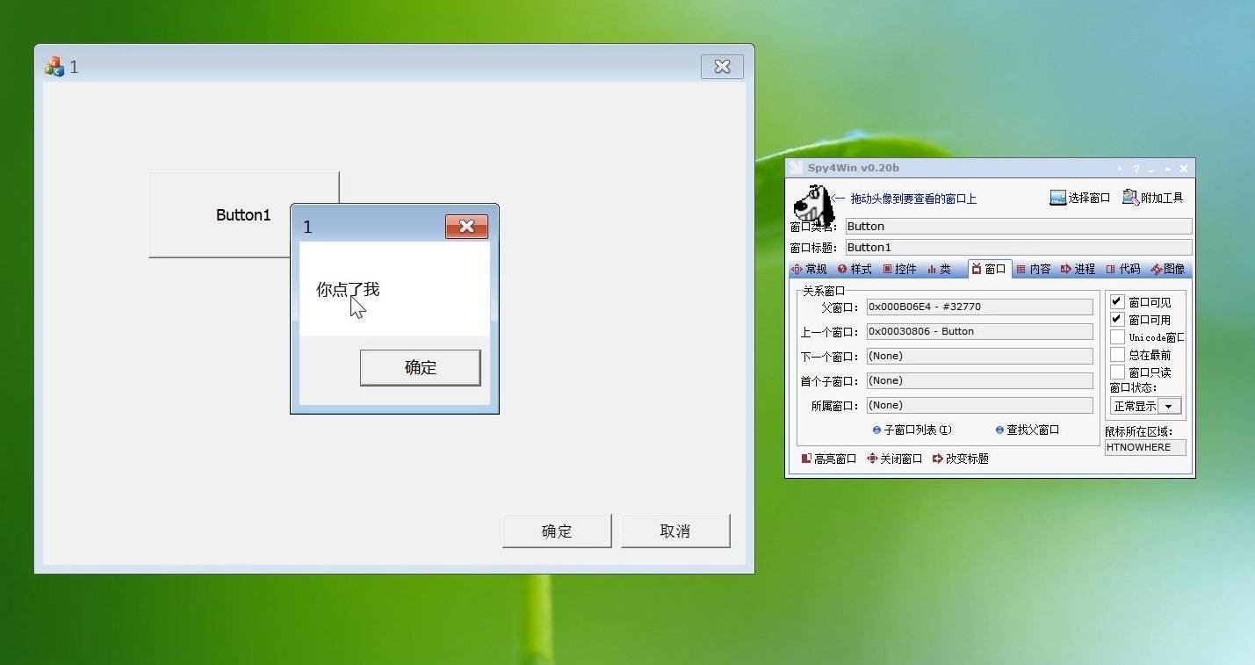Click the application icon in window 1 titlebar
Image resolution: width=1255 pixels, height=665 pixels.
tap(54, 66)
